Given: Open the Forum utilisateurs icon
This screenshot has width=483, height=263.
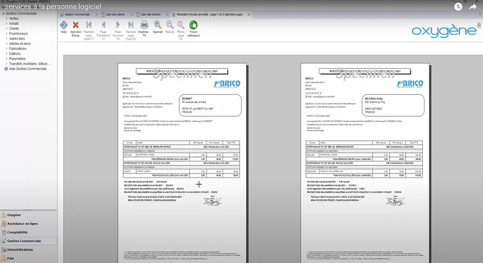Looking at the screenshot, I should [x=193, y=25].
